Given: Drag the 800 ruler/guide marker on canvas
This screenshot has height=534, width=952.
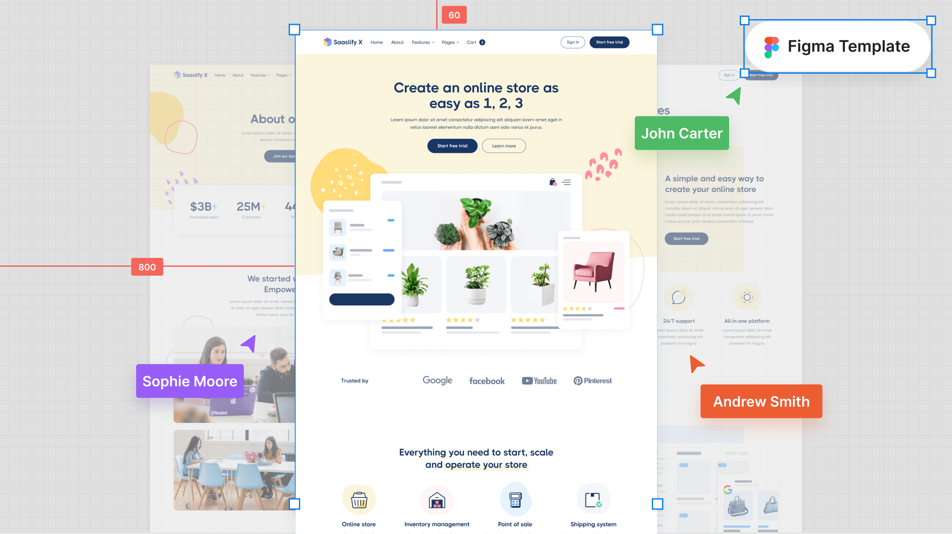Looking at the screenshot, I should pos(146,266).
